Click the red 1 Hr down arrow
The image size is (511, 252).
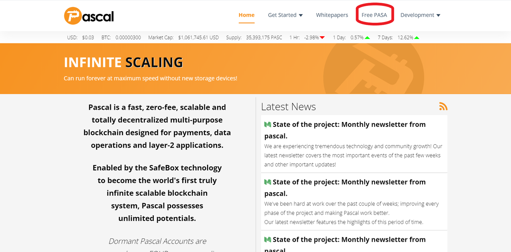[322, 37]
